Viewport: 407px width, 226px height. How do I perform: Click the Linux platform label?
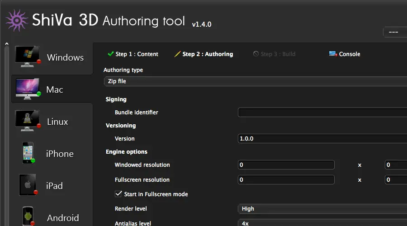click(57, 122)
